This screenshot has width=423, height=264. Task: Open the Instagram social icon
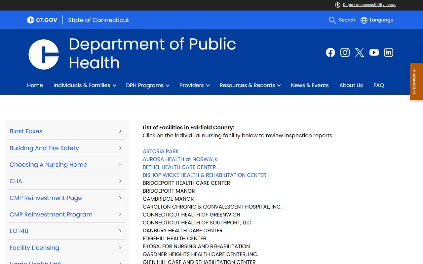click(345, 52)
